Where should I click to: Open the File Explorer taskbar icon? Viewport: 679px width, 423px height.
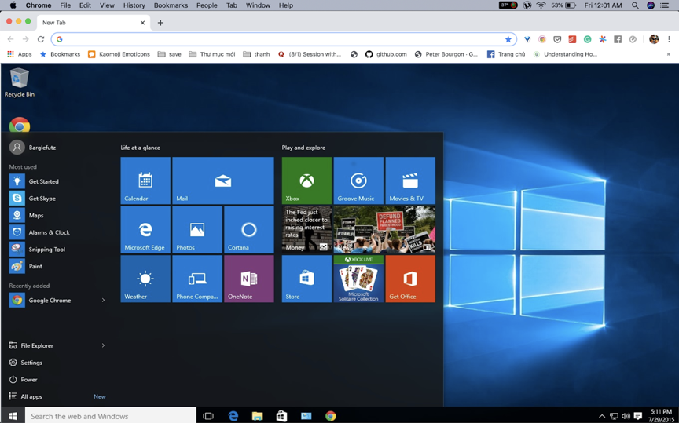[x=258, y=416]
